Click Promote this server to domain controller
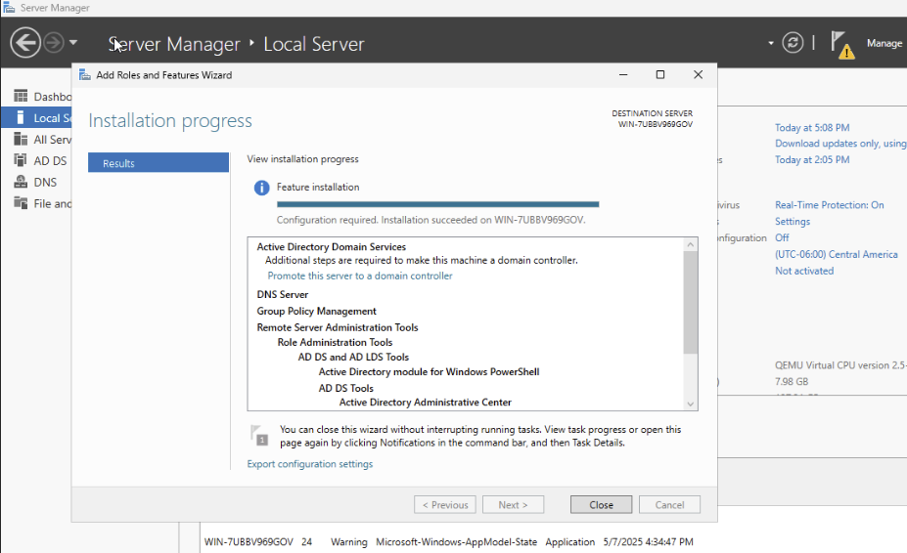This screenshot has width=907, height=553. point(360,276)
